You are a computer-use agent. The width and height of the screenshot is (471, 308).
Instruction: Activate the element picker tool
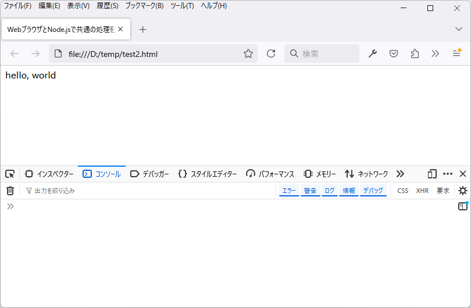pyautogui.click(x=10, y=174)
